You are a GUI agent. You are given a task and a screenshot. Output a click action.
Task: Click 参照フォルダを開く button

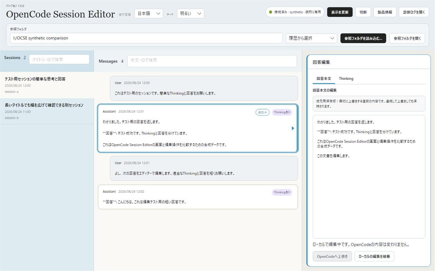[407, 38]
